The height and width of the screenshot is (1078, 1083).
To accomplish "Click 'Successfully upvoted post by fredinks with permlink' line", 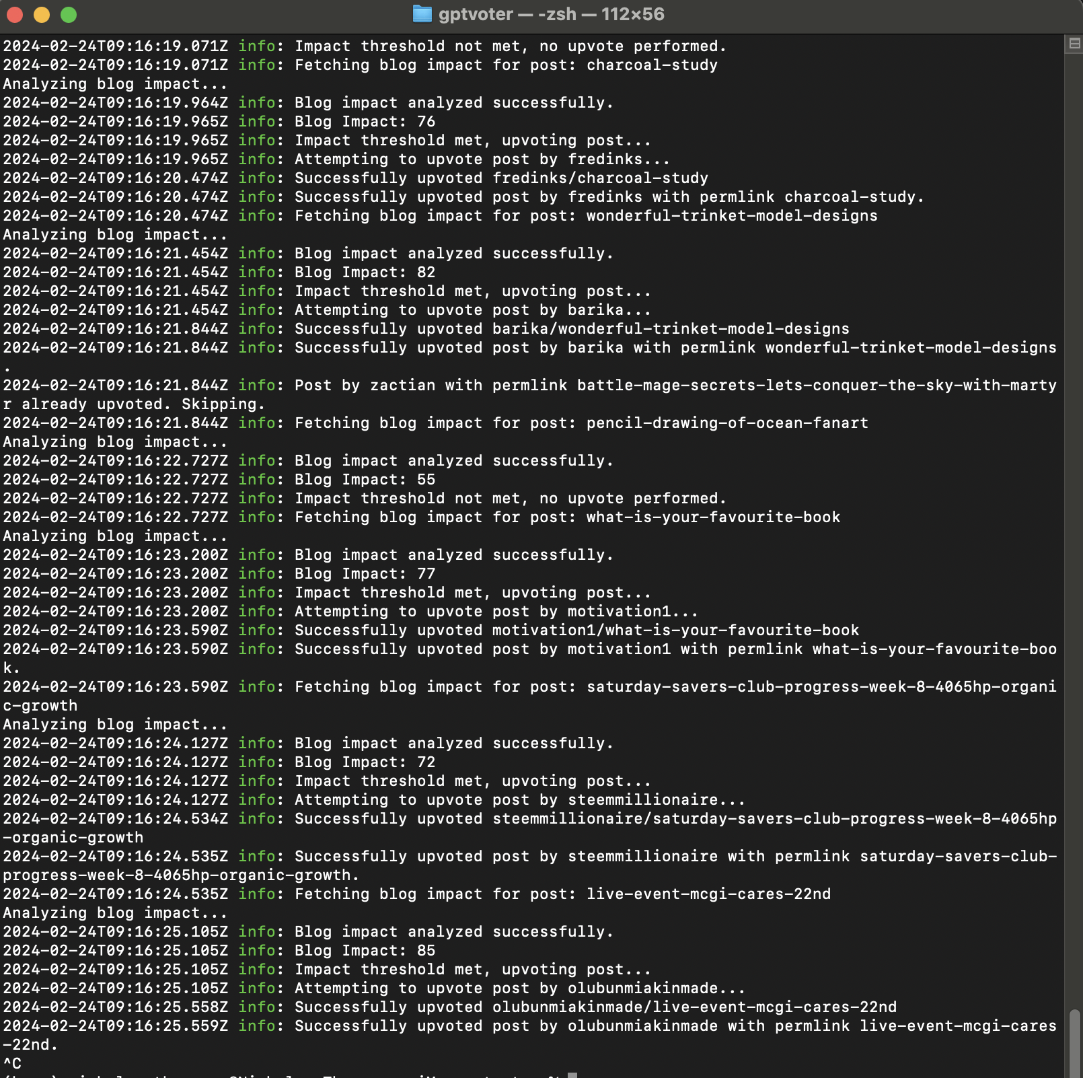I will pos(609,197).
